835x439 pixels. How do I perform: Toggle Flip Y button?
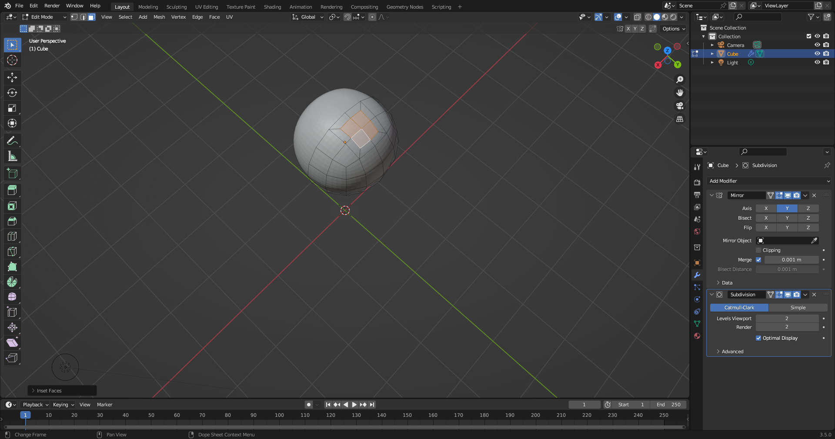tap(787, 228)
